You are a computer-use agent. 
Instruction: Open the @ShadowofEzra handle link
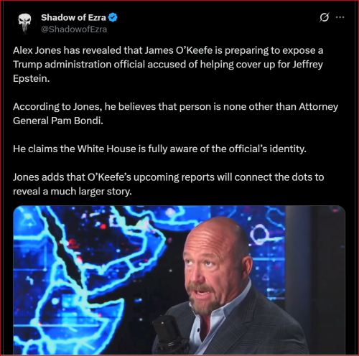click(x=74, y=29)
